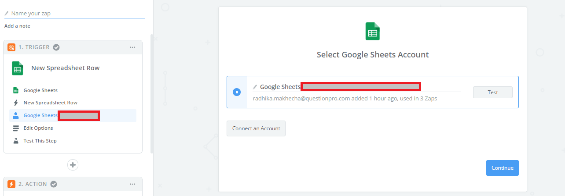The image size is (565, 196).
Task: Open the trigger step three-dots menu
Action: point(132,47)
